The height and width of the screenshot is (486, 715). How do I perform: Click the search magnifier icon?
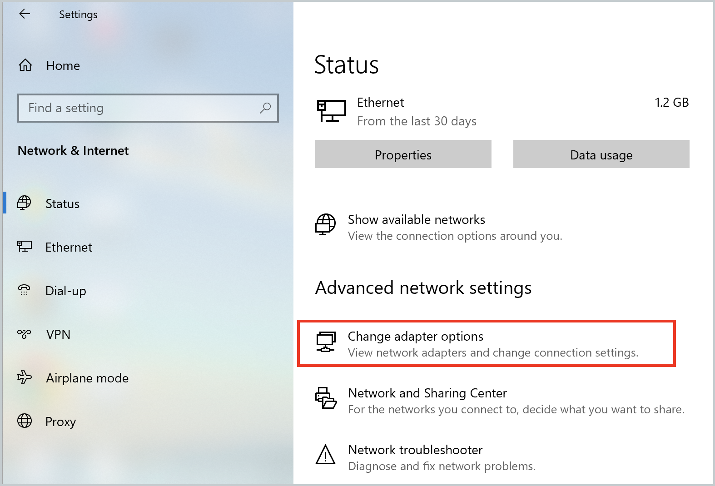[x=265, y=108]
